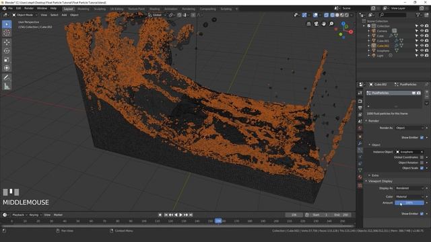Open the Add menu in viewport header
Image resolution: width=431 pixels, height=242 pixels.
point(65,15)
